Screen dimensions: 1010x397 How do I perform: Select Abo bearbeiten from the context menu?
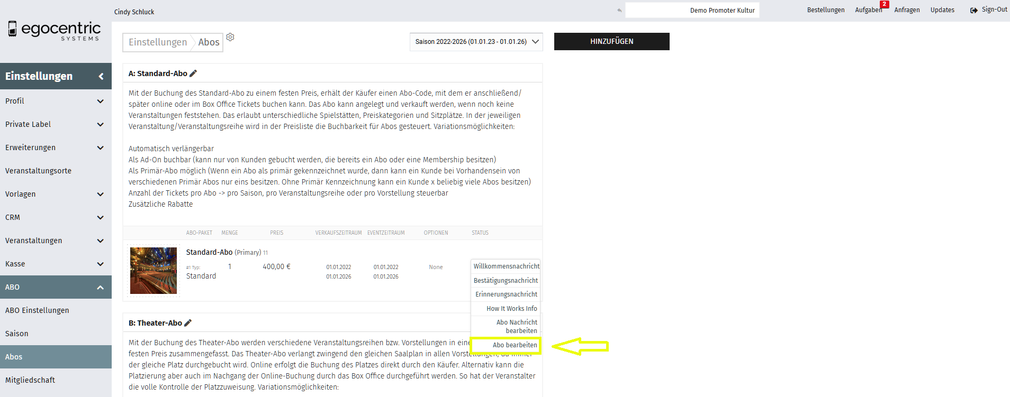(x=514, y=345)
